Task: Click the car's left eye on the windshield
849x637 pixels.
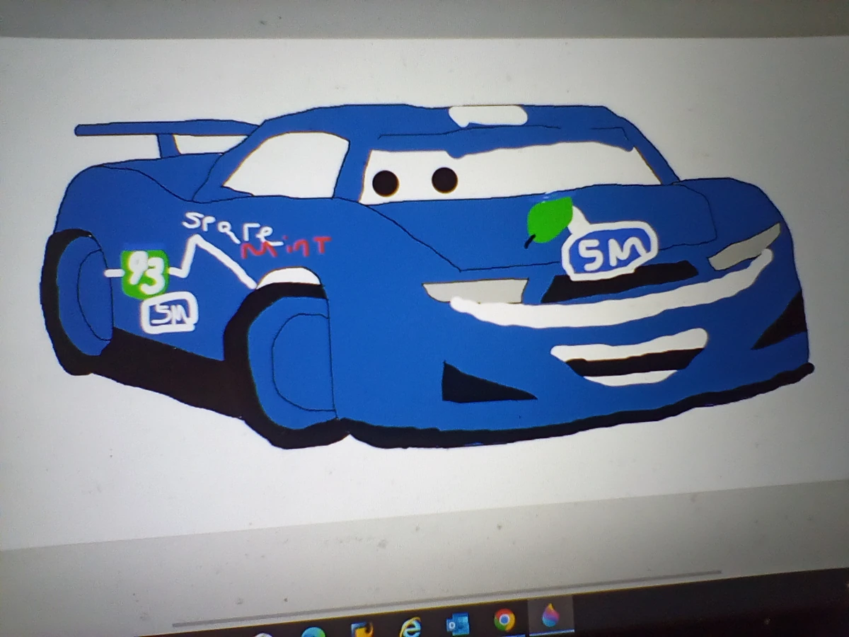Action: 387,181
